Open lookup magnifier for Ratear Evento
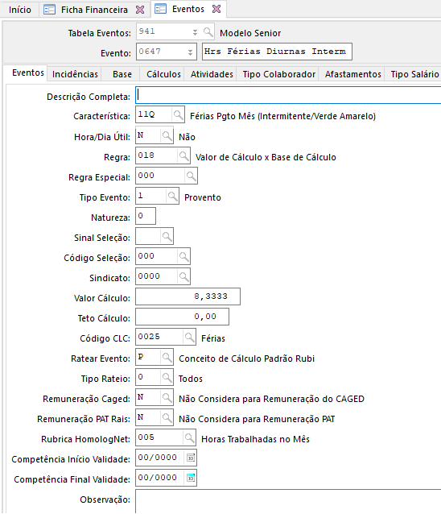 [167, 358]
